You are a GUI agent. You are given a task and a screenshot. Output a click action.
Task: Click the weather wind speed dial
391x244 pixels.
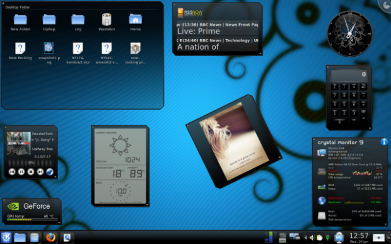coord(120,191)
